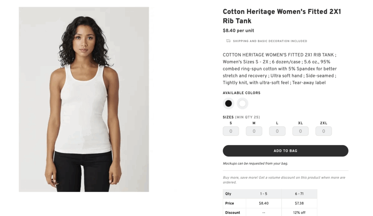Screen dimensions: 373x216
Task: Click the size M quantity field
Action: [x=254, y=131]
